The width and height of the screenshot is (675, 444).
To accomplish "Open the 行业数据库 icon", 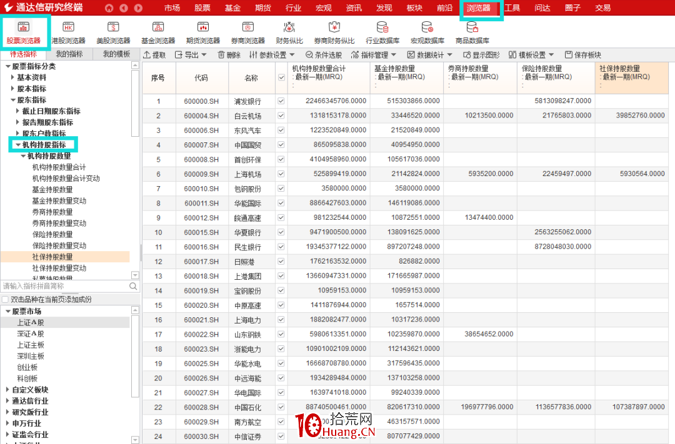I will (x=382, y=32).
